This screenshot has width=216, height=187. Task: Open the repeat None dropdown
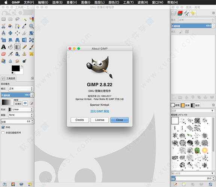coord(21,115)
